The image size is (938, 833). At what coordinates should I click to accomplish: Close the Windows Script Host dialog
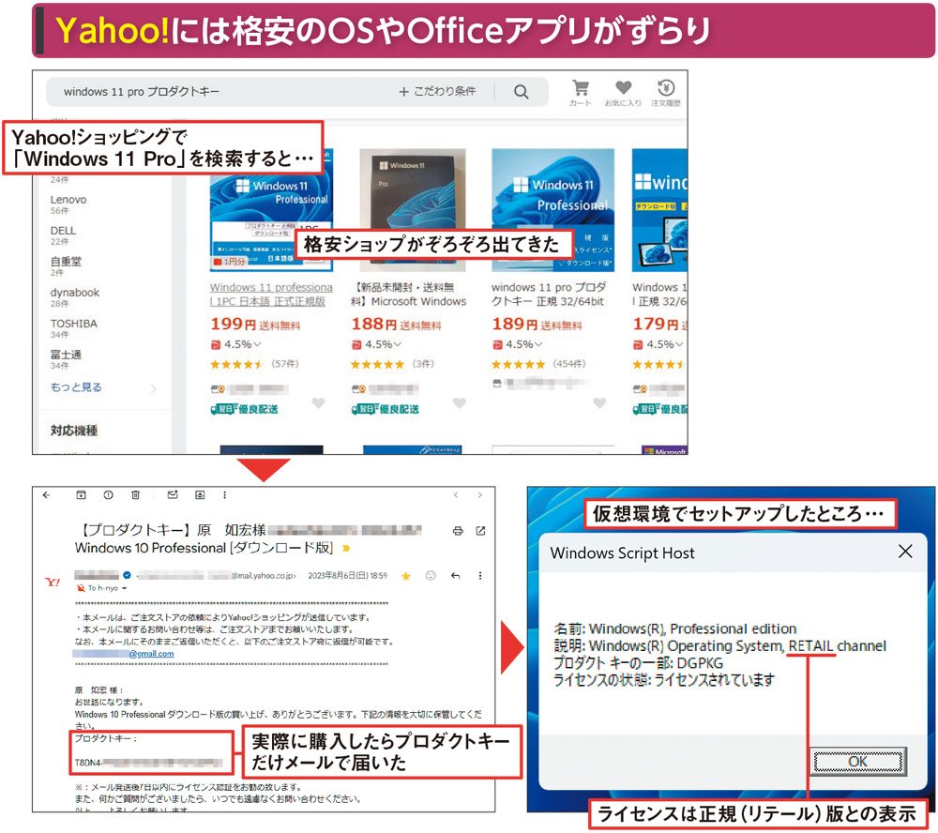point(905,552)
